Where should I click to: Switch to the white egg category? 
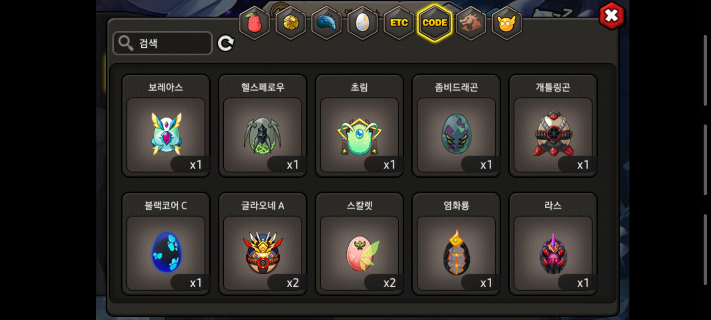click(363, 23)
